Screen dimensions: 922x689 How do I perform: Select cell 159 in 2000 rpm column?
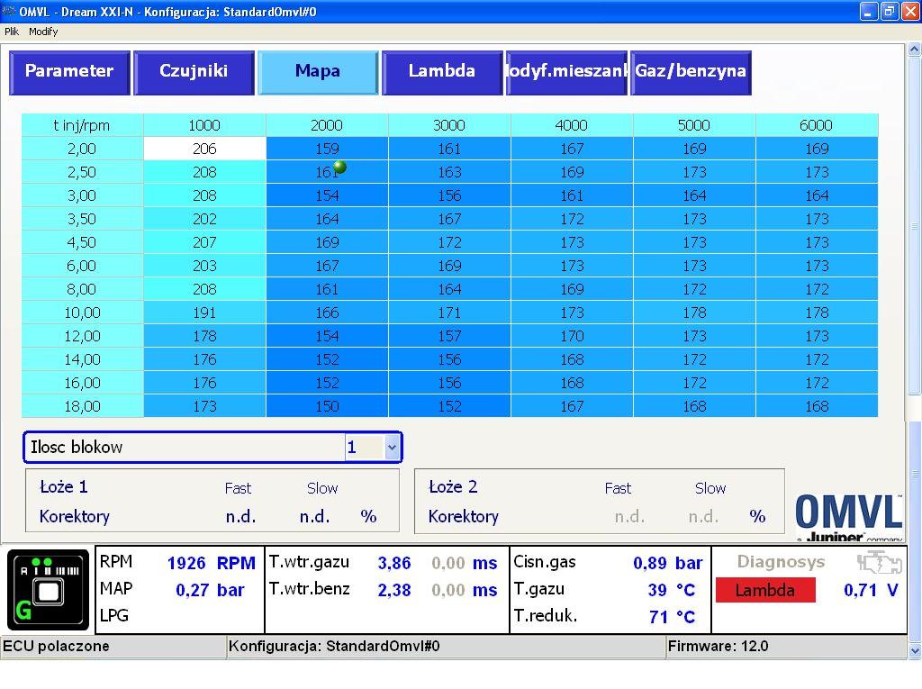(x=327, y=149)
